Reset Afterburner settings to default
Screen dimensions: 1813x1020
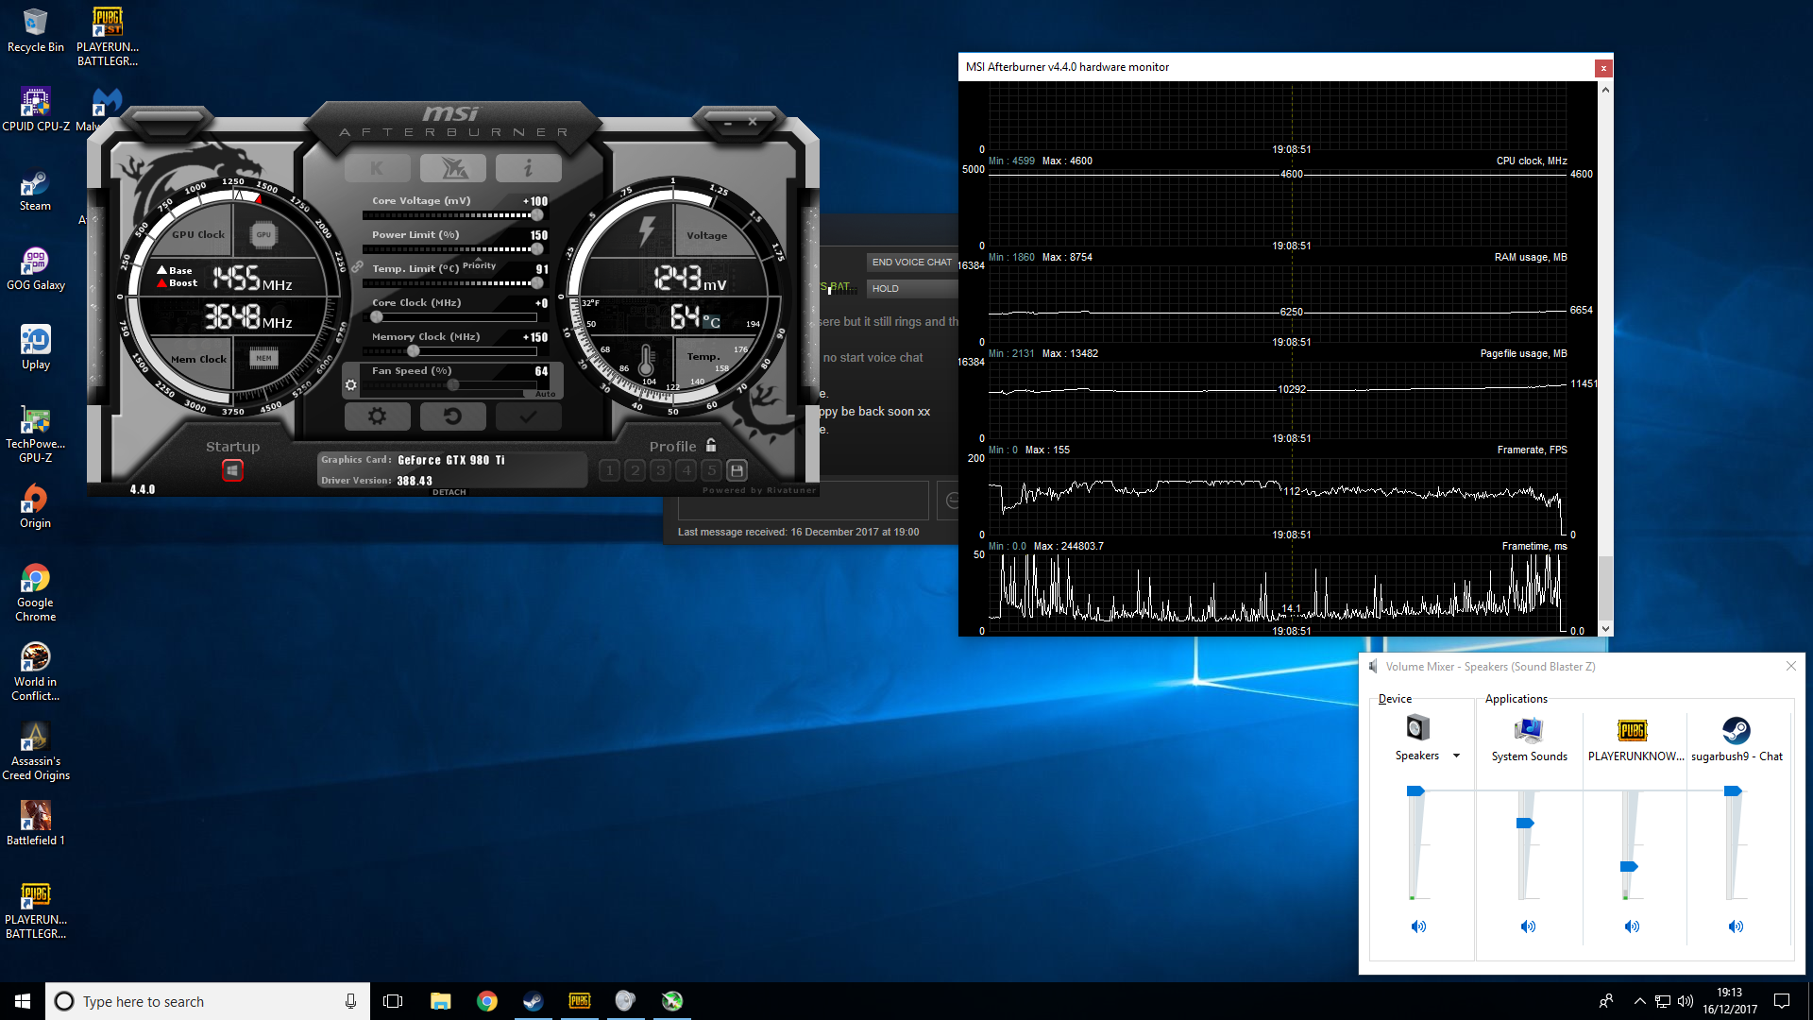click(453, 416)
